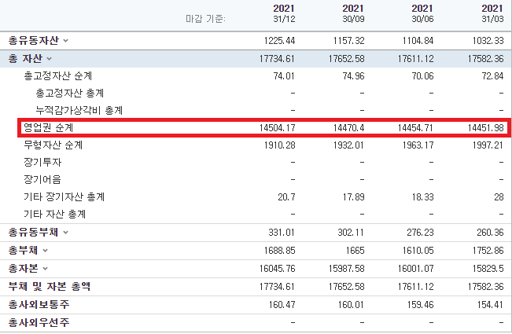Click the goodwill value 14454.71
This screenshot has width=512, height=334.
click(x=415, y=127)
